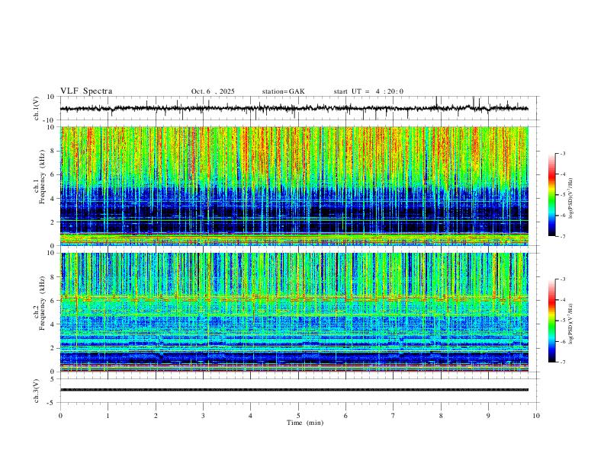Click the "2" kHz tick on ch.2 frequency axis
The height and width of the screenshot is (466, 604).
(x=53, y=348)
